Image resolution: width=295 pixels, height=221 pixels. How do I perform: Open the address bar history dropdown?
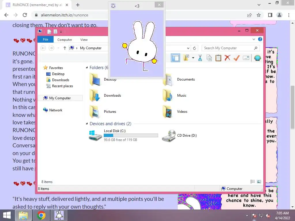tap(188, 48)
